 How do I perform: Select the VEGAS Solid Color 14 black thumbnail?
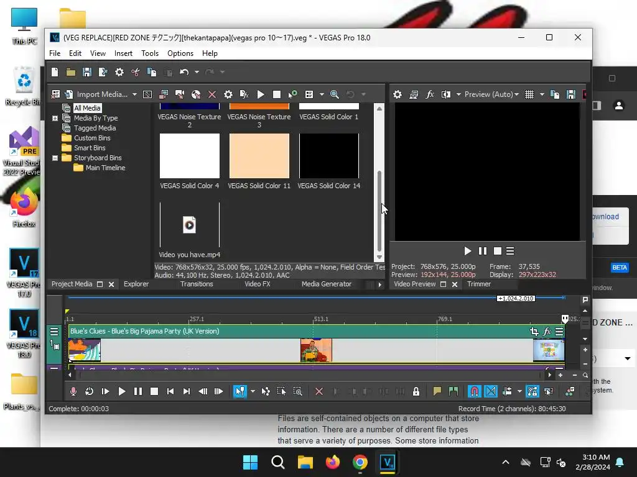point(329,156)
